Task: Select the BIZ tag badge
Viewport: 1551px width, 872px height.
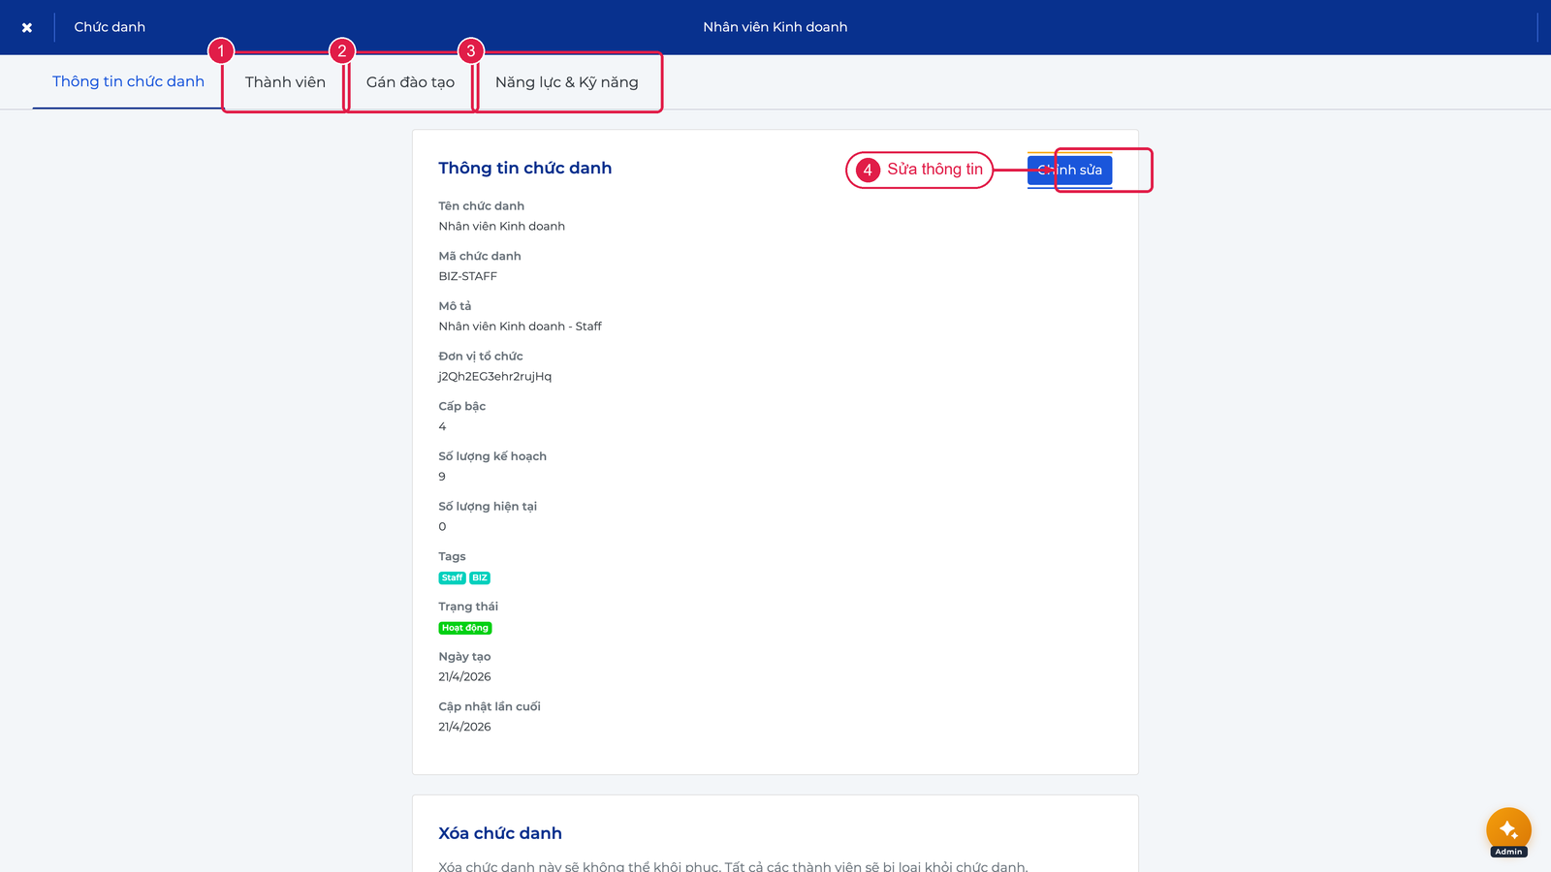Action: click(480, 577)
